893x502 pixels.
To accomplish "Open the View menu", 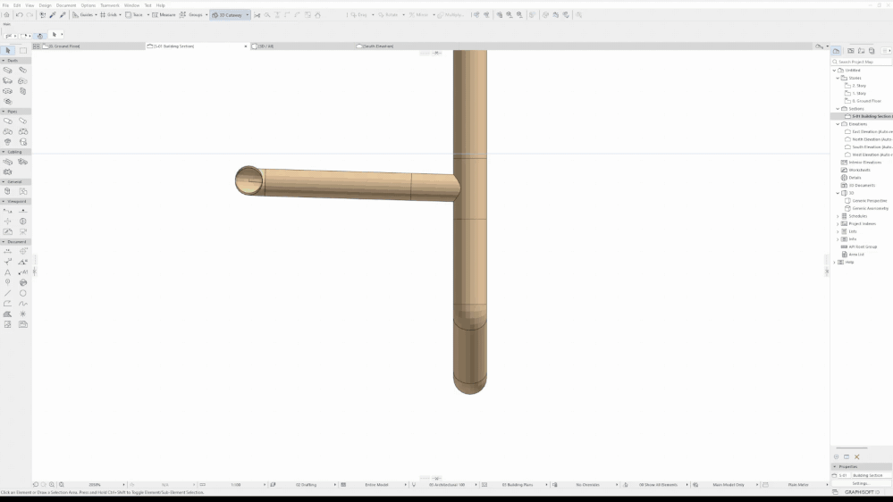I will coord(29,5).
